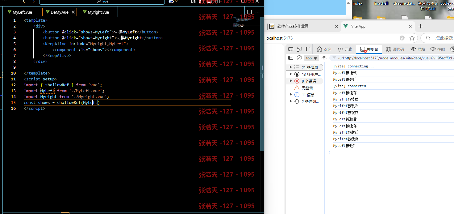
Task: Open the finashell desktop icon
Action: (x=381, y=3)
